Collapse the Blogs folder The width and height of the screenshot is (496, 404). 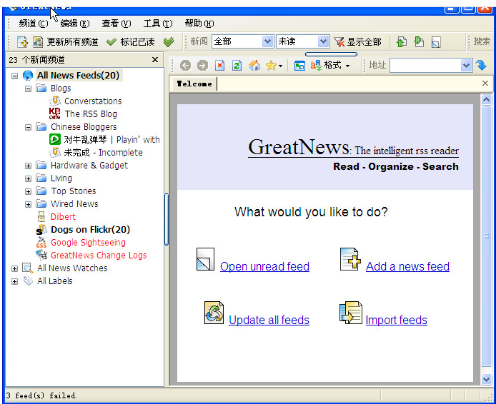coord(28,89)
